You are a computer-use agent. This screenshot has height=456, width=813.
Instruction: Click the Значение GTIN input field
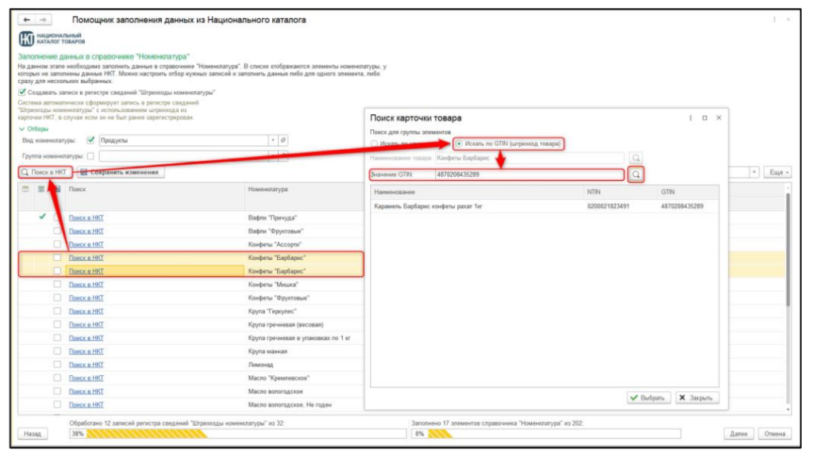click(x=528, y=174)
